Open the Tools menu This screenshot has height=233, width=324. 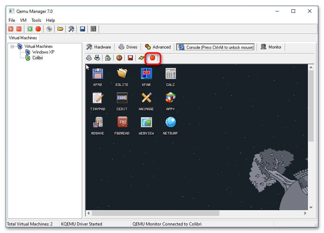coord(36,20)
